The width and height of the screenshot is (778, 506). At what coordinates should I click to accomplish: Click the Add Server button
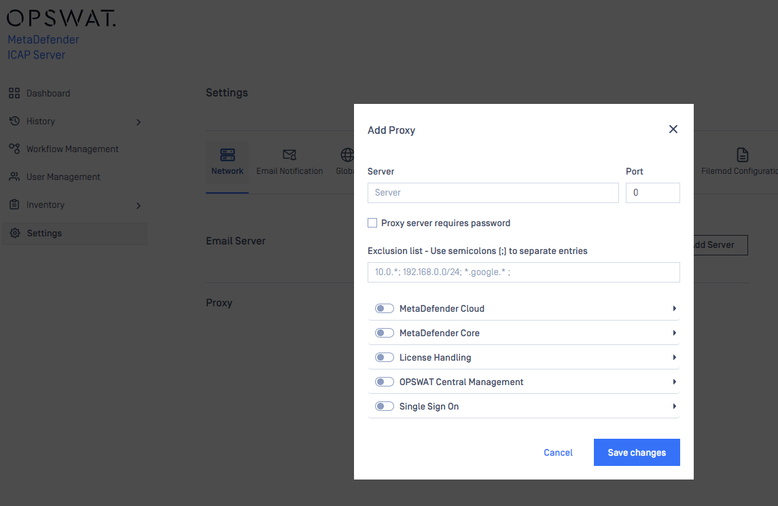click(721, 245)
